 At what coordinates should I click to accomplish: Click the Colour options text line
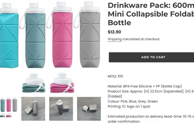[x=133, y=101]
